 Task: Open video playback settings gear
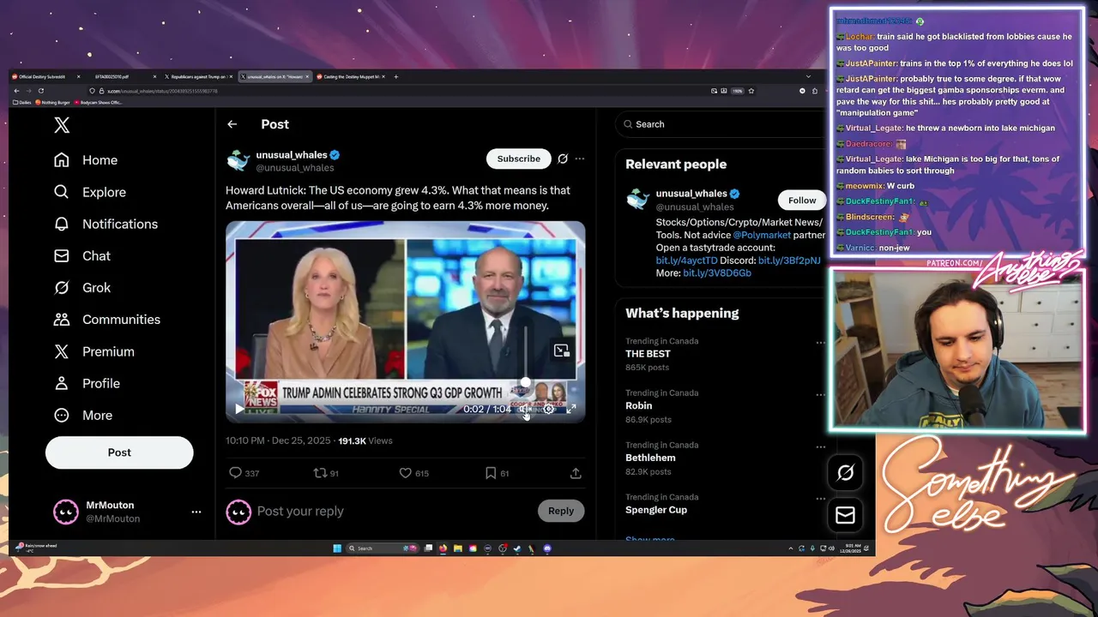click(549, 409)
